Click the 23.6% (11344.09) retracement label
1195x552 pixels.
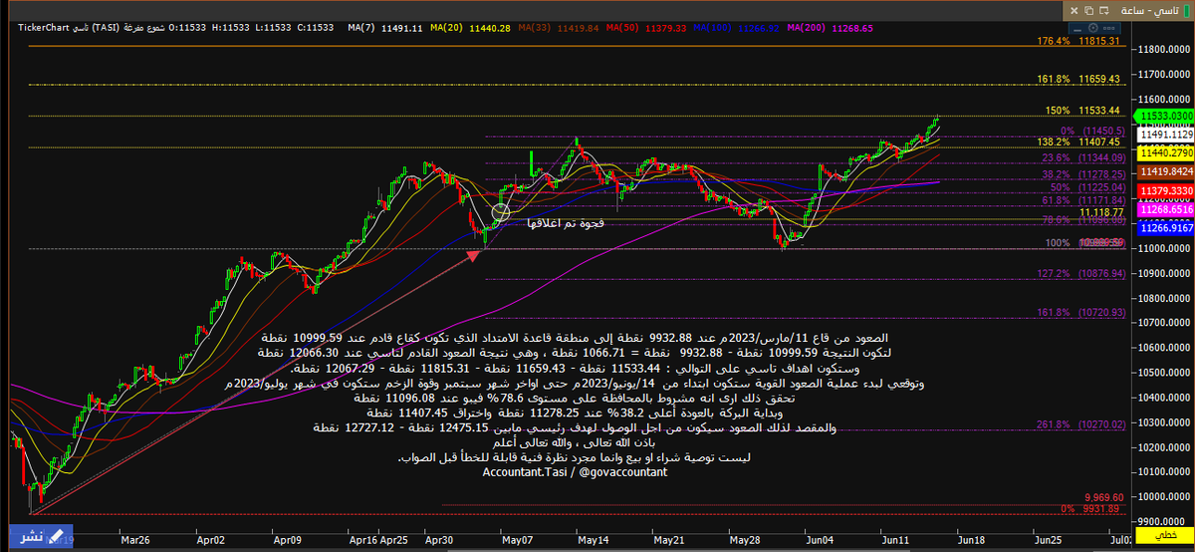point(1082,158)
